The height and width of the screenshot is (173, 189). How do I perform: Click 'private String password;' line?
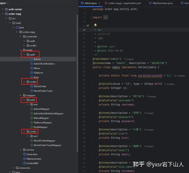(117, 121)
